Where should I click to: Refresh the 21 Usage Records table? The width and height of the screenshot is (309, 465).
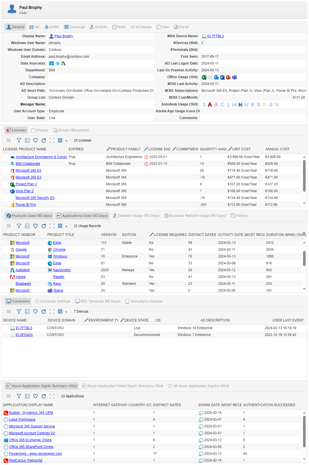point(44,226)
